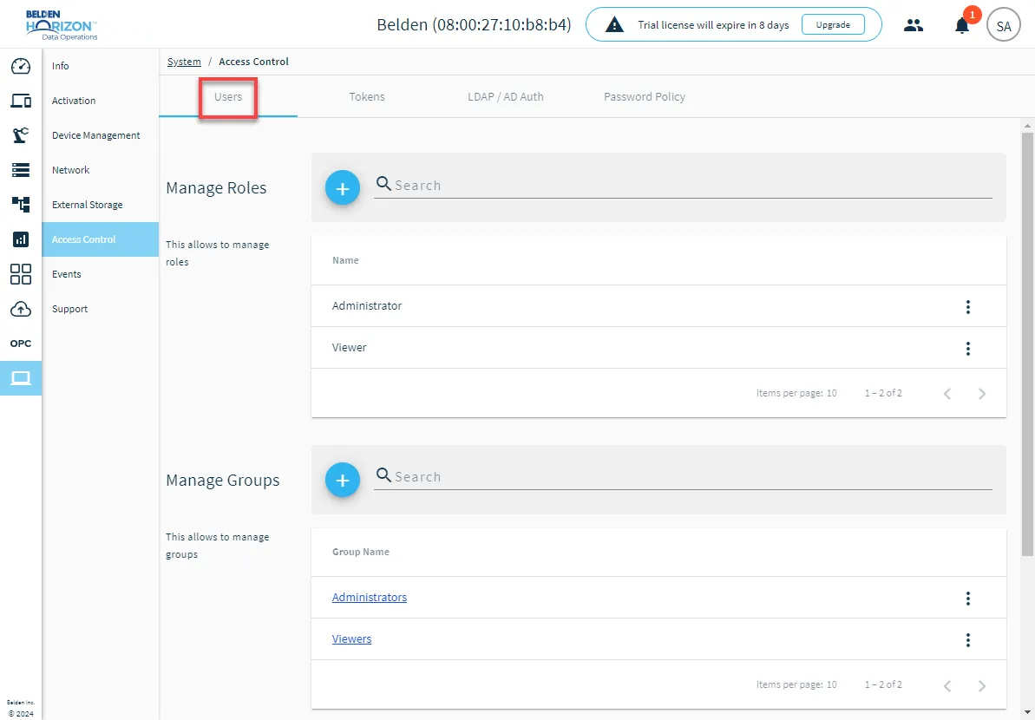Screen dimensions: 1035x720
Task: Open options menu for Administrators group
Action: pyautogui.click(x=967, y=599)
